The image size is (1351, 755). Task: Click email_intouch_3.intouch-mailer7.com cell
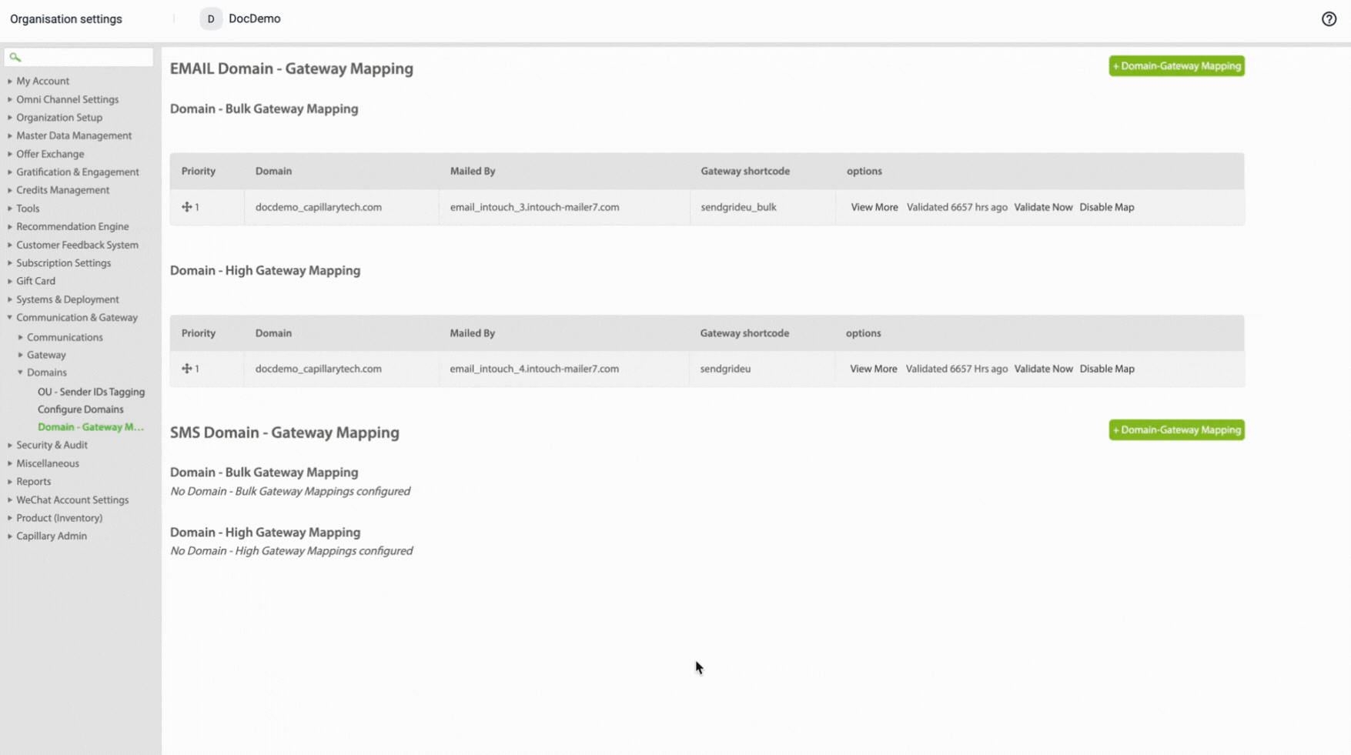pyautogui.click(x=534, y=207)
